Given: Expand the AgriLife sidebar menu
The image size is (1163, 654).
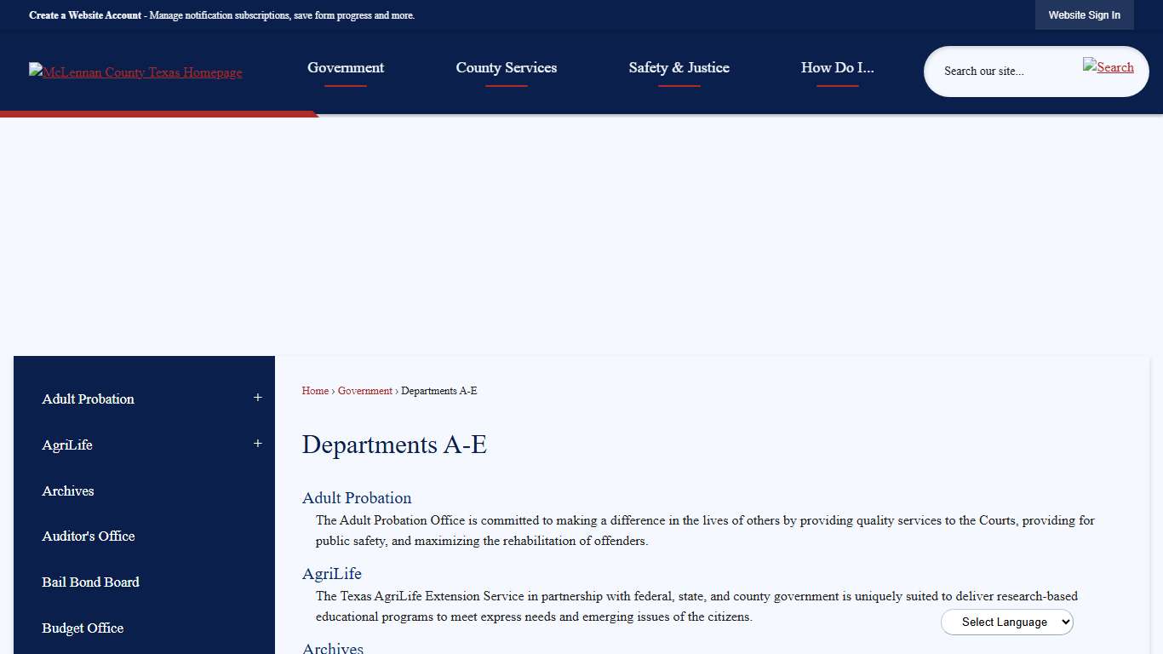Looking at the screenshot, I should point(257,444).
